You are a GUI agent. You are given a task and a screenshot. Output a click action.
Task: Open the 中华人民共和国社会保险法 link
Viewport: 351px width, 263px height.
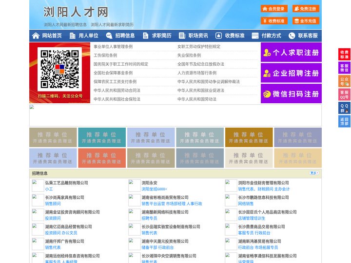pyautogui.click(x=117, y=99)
